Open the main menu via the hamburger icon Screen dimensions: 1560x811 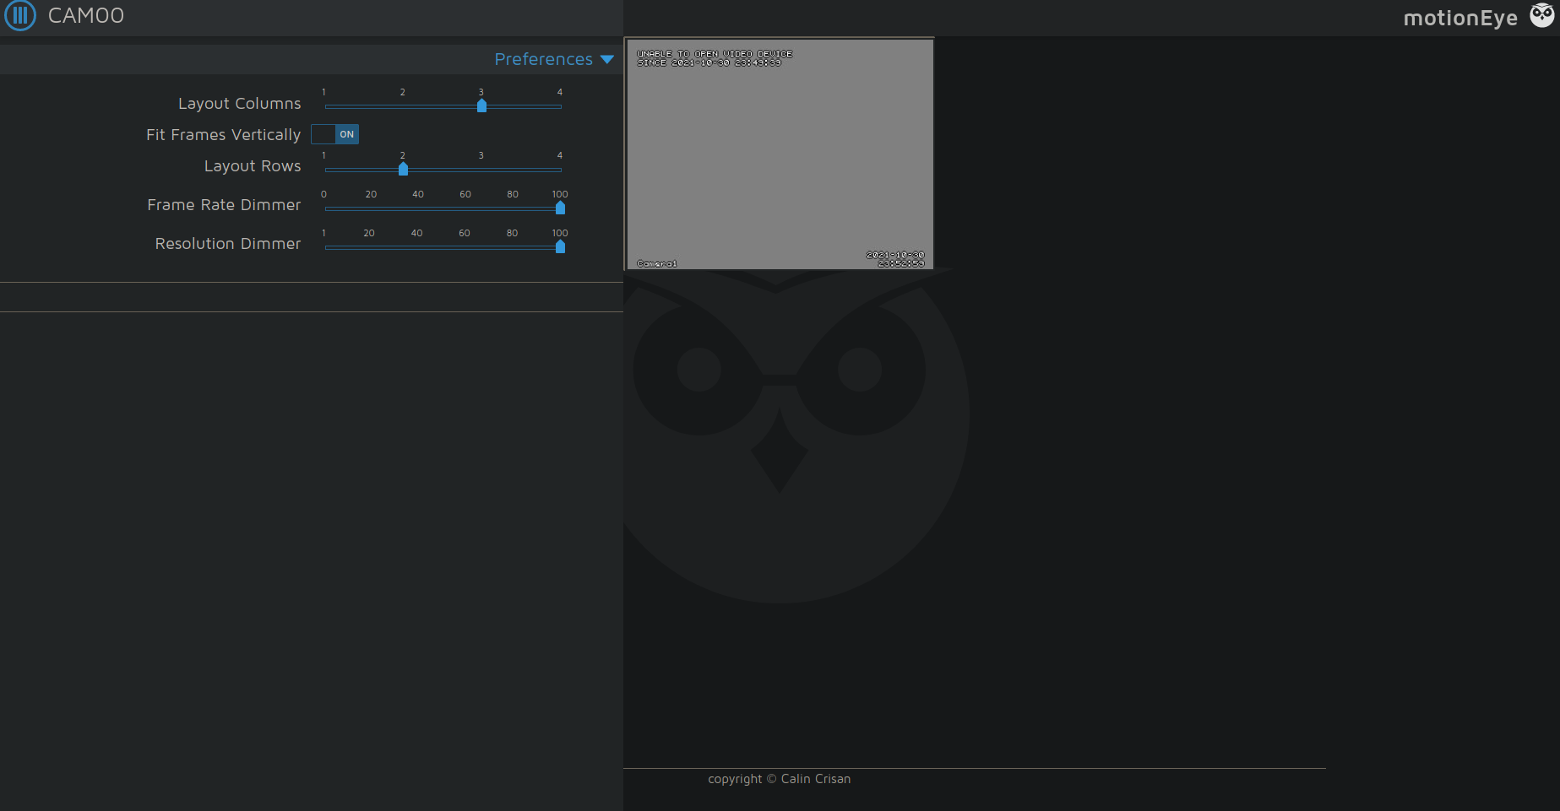pyautogui.click(x=20, y=15)
